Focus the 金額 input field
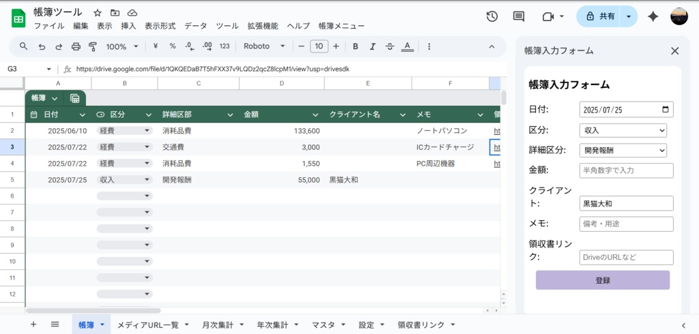Screen dimensions: 699x334 (627, 170)
